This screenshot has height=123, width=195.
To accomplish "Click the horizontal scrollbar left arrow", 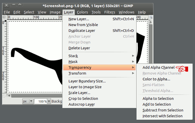I will coord(9,96).
